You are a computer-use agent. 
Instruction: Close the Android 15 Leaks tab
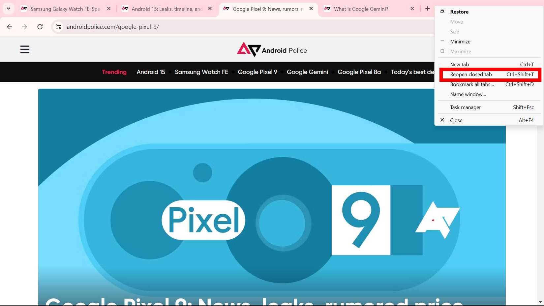coord(210,9)
